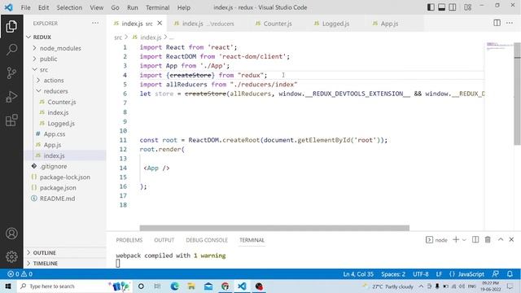
Task: Split the terminal panel
Action: point(475,239)
